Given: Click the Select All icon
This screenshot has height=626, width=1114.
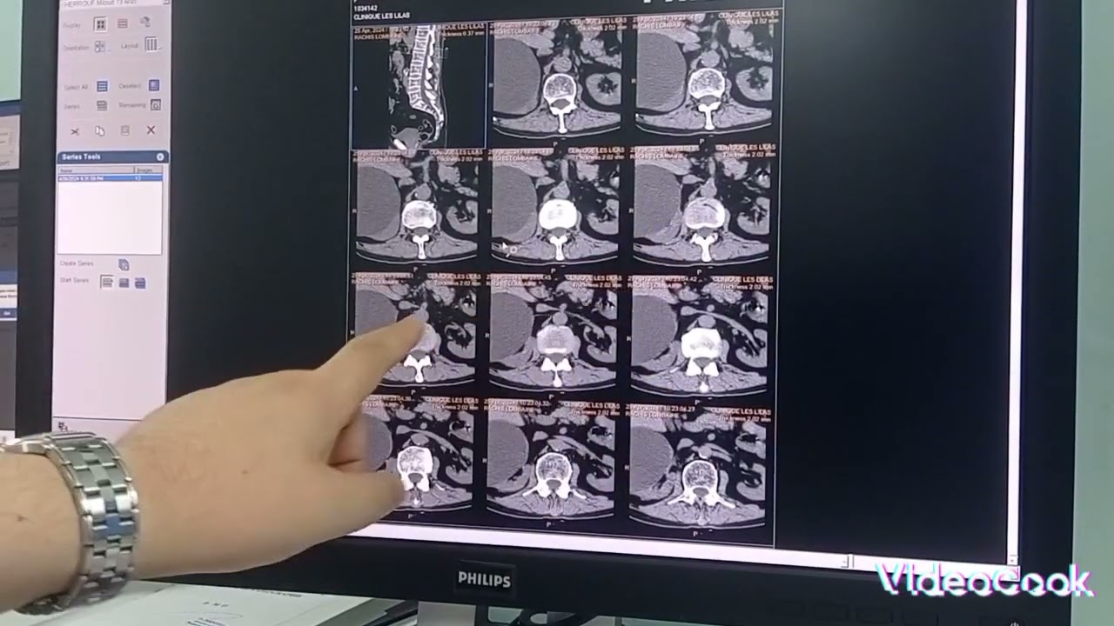Looking at the screenshot, I should coord(102,86).
